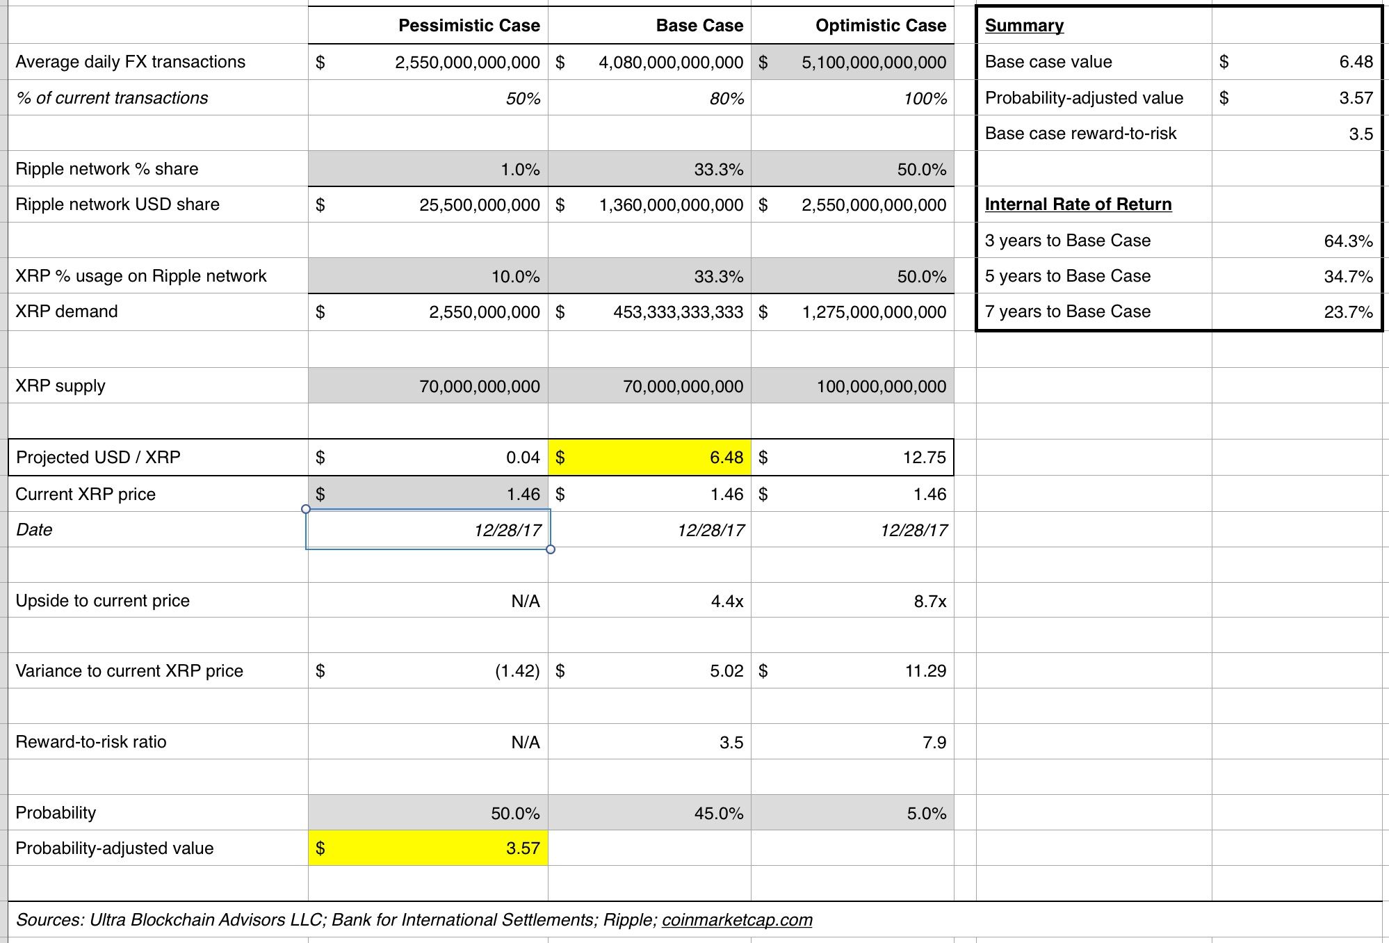Screen dimensions: 1389x943
Task: Click the yellow probability-adjusted value 3.57 cell
Action: (x=428, y=848)
